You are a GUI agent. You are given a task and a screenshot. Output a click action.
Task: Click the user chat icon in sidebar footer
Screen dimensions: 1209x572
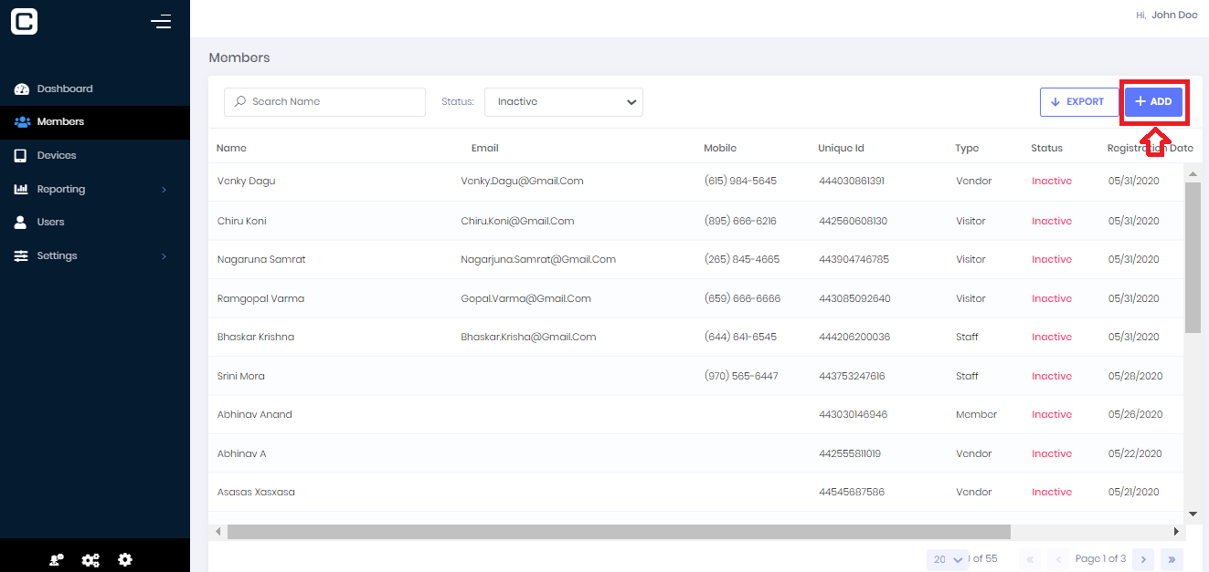[x=57, y=560]
